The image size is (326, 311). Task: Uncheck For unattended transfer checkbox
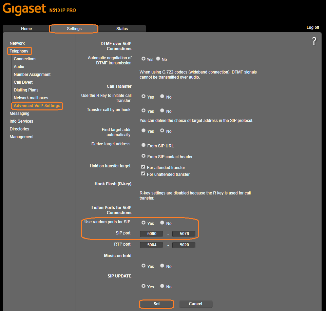pos(143,174)
